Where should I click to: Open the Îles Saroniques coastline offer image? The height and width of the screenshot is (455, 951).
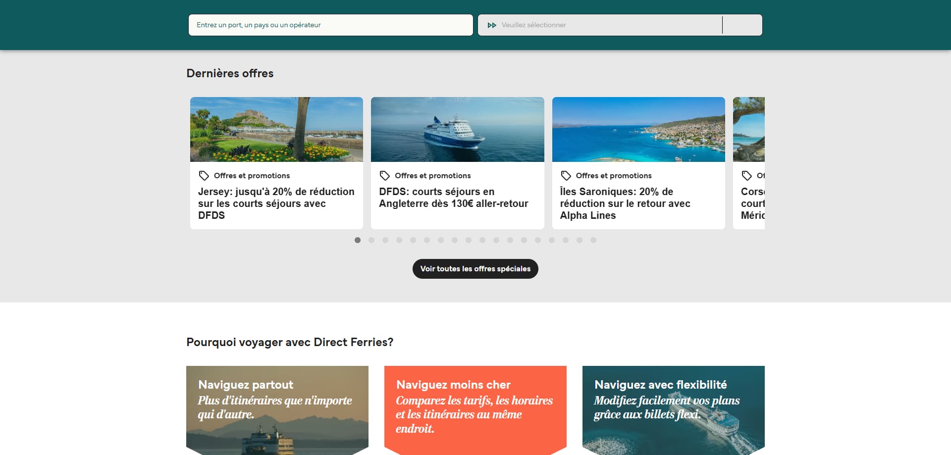[x=638, y=129]
